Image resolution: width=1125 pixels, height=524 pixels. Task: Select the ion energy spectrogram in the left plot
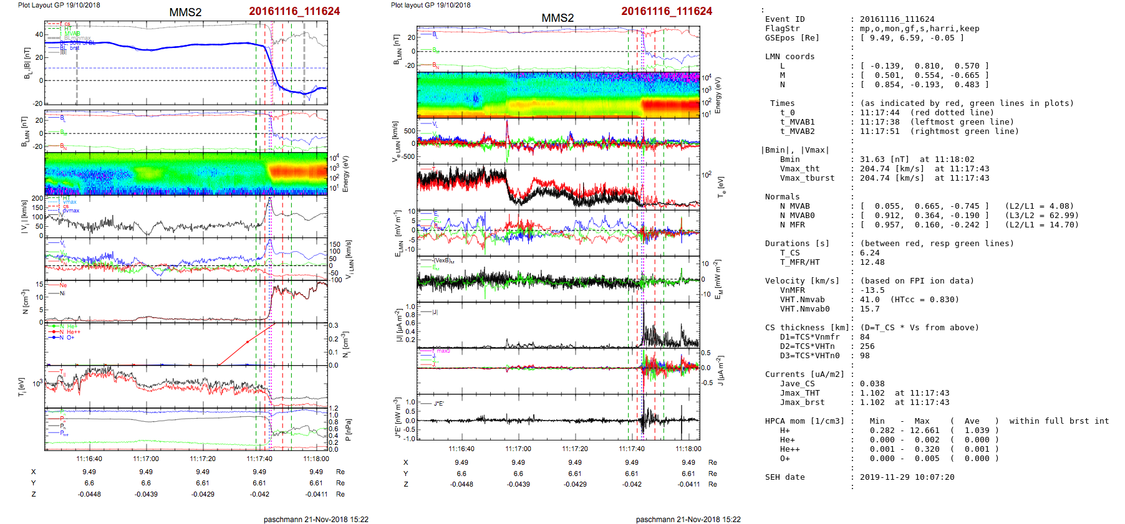186,174
